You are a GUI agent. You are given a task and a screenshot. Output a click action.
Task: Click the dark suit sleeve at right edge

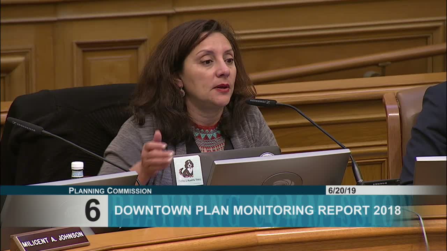point(426,132)
